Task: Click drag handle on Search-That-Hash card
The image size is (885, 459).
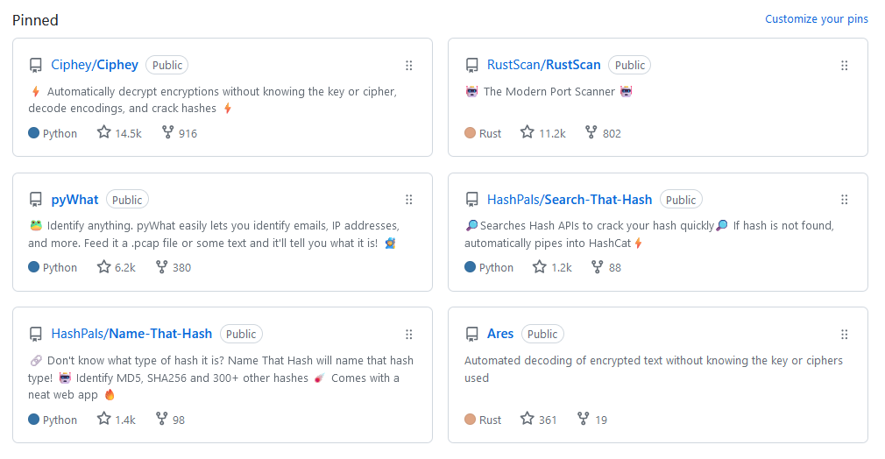Action: tap(845, 200)
